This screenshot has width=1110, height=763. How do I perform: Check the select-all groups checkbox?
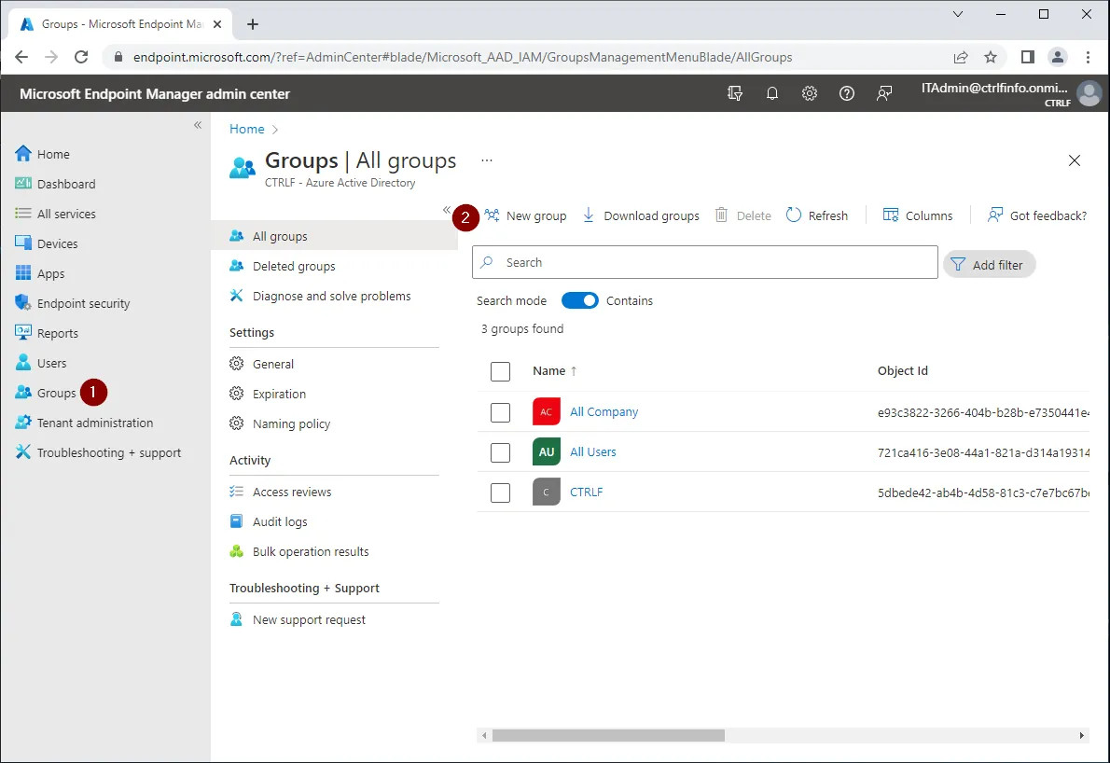pos(500,371)
